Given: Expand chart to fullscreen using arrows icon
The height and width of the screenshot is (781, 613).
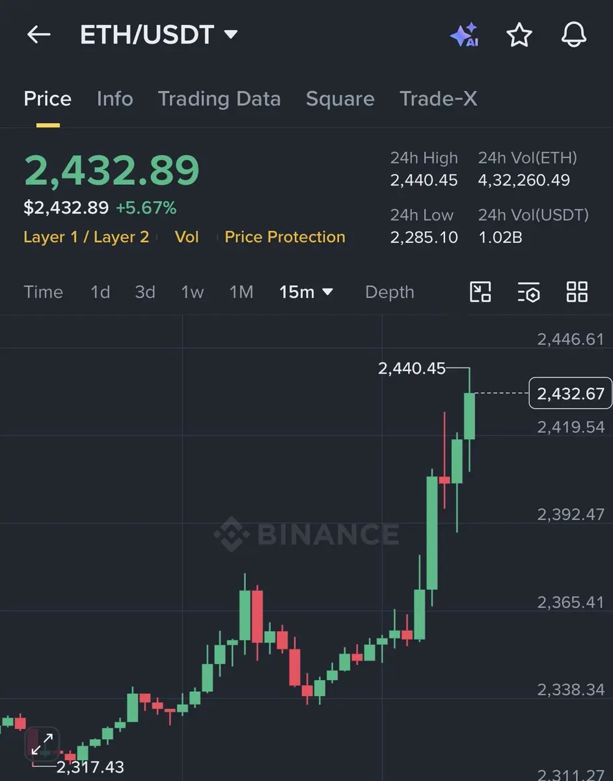Looking at the screenshot, I should pos(42,744).
